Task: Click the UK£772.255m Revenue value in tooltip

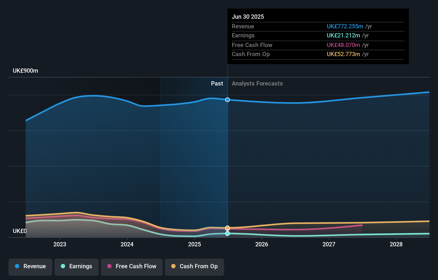Action: click(x=345, y=26)
